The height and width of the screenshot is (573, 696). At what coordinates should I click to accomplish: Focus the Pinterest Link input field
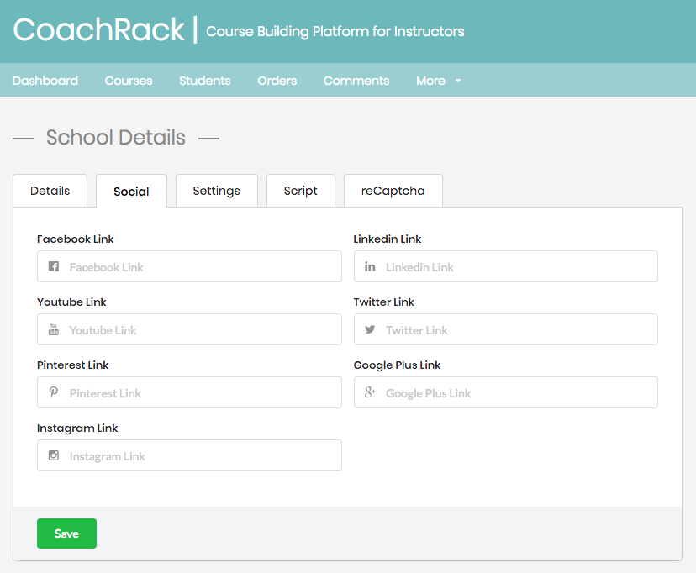[x=189, y=392]
